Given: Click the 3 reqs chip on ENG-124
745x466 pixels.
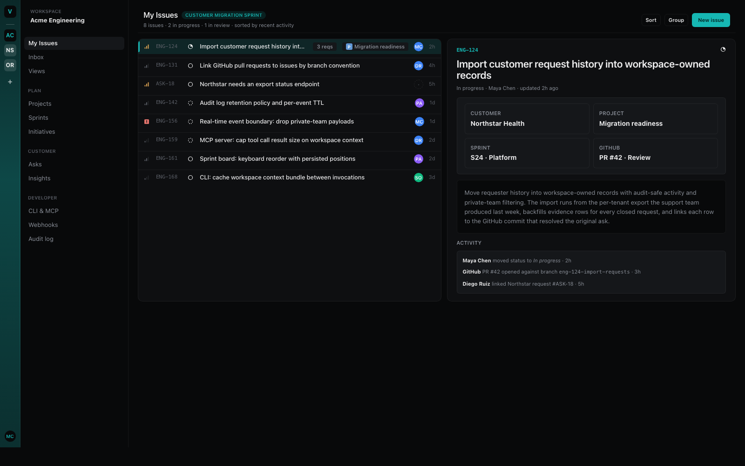Looking at the screenshot, I should (x=325, y=47).
